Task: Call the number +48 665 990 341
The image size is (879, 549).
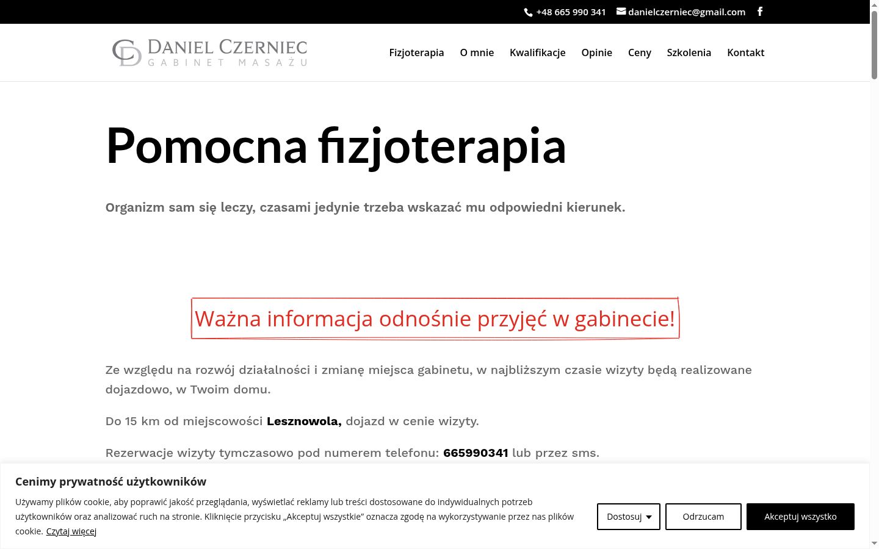Action: tap(571, 12)
